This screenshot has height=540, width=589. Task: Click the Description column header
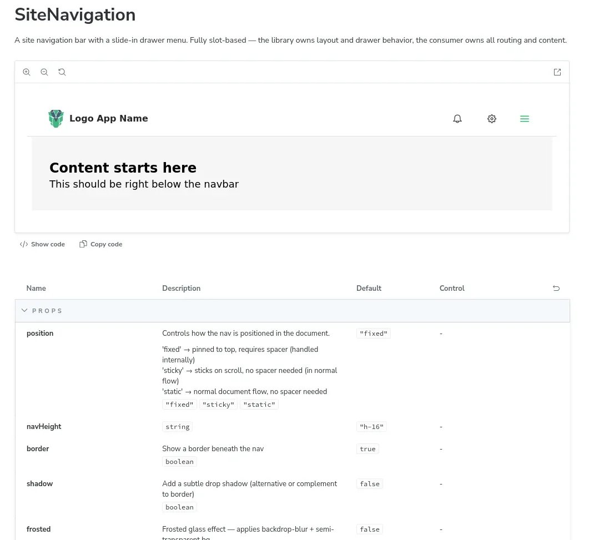click(182, 288)
